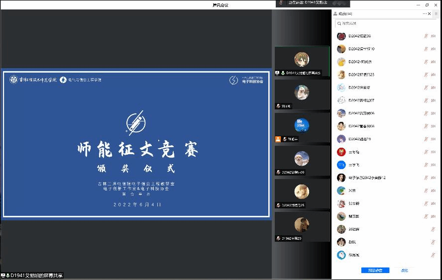Click the muted mic icon on the D1942 video tile
Image resolution: width=442 pixels, height=280 pixels.
click(279, 239)
